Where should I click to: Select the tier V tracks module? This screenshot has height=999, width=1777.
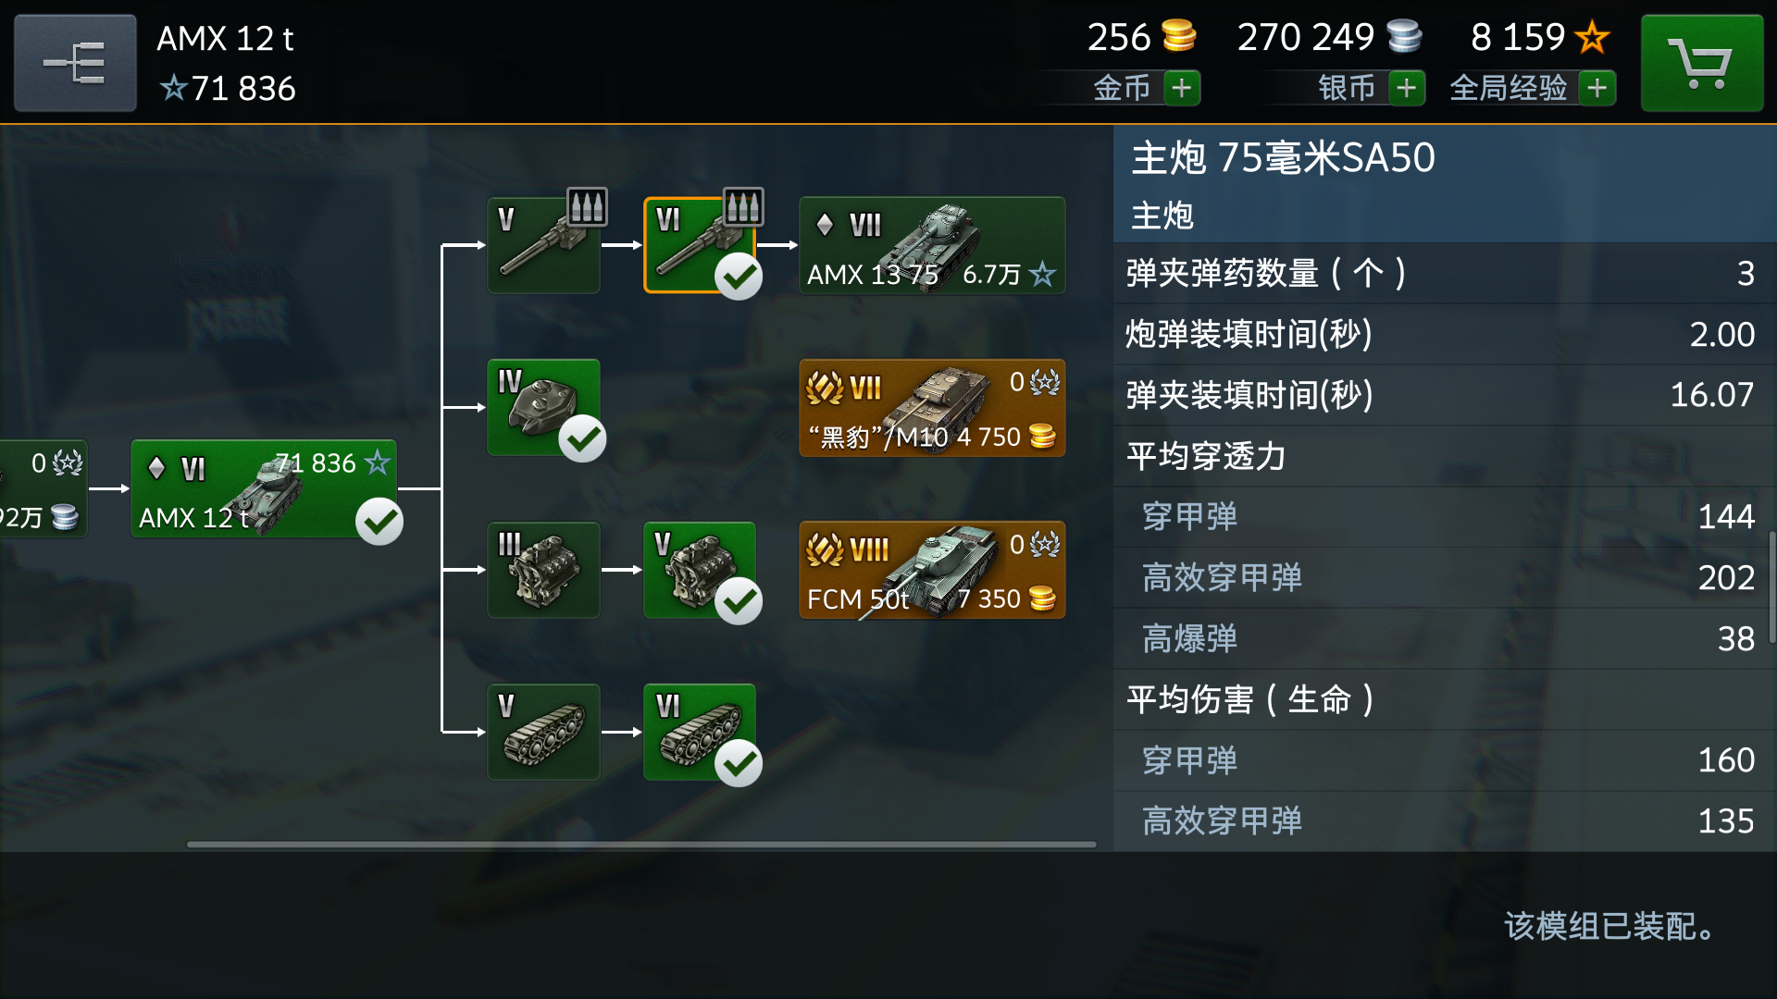(544, 732)
